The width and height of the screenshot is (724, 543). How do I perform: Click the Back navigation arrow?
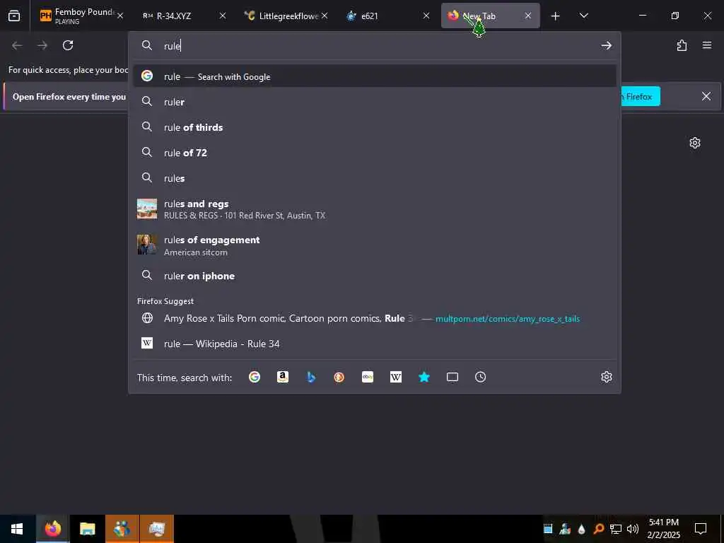[17, 45]
